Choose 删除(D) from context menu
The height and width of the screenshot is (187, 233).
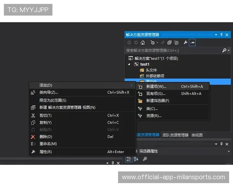(82, 137)
